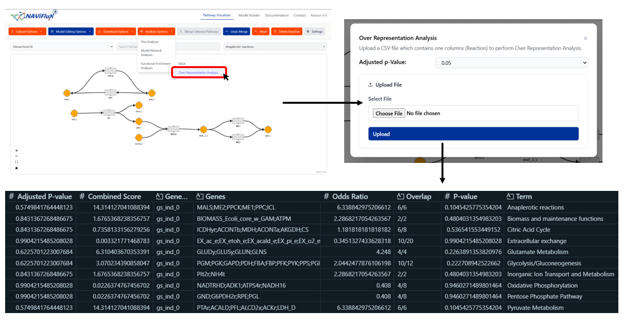Screen dimensions: 626x322
Task: Choose Flux Analyses from the menu
Action: 150,42
